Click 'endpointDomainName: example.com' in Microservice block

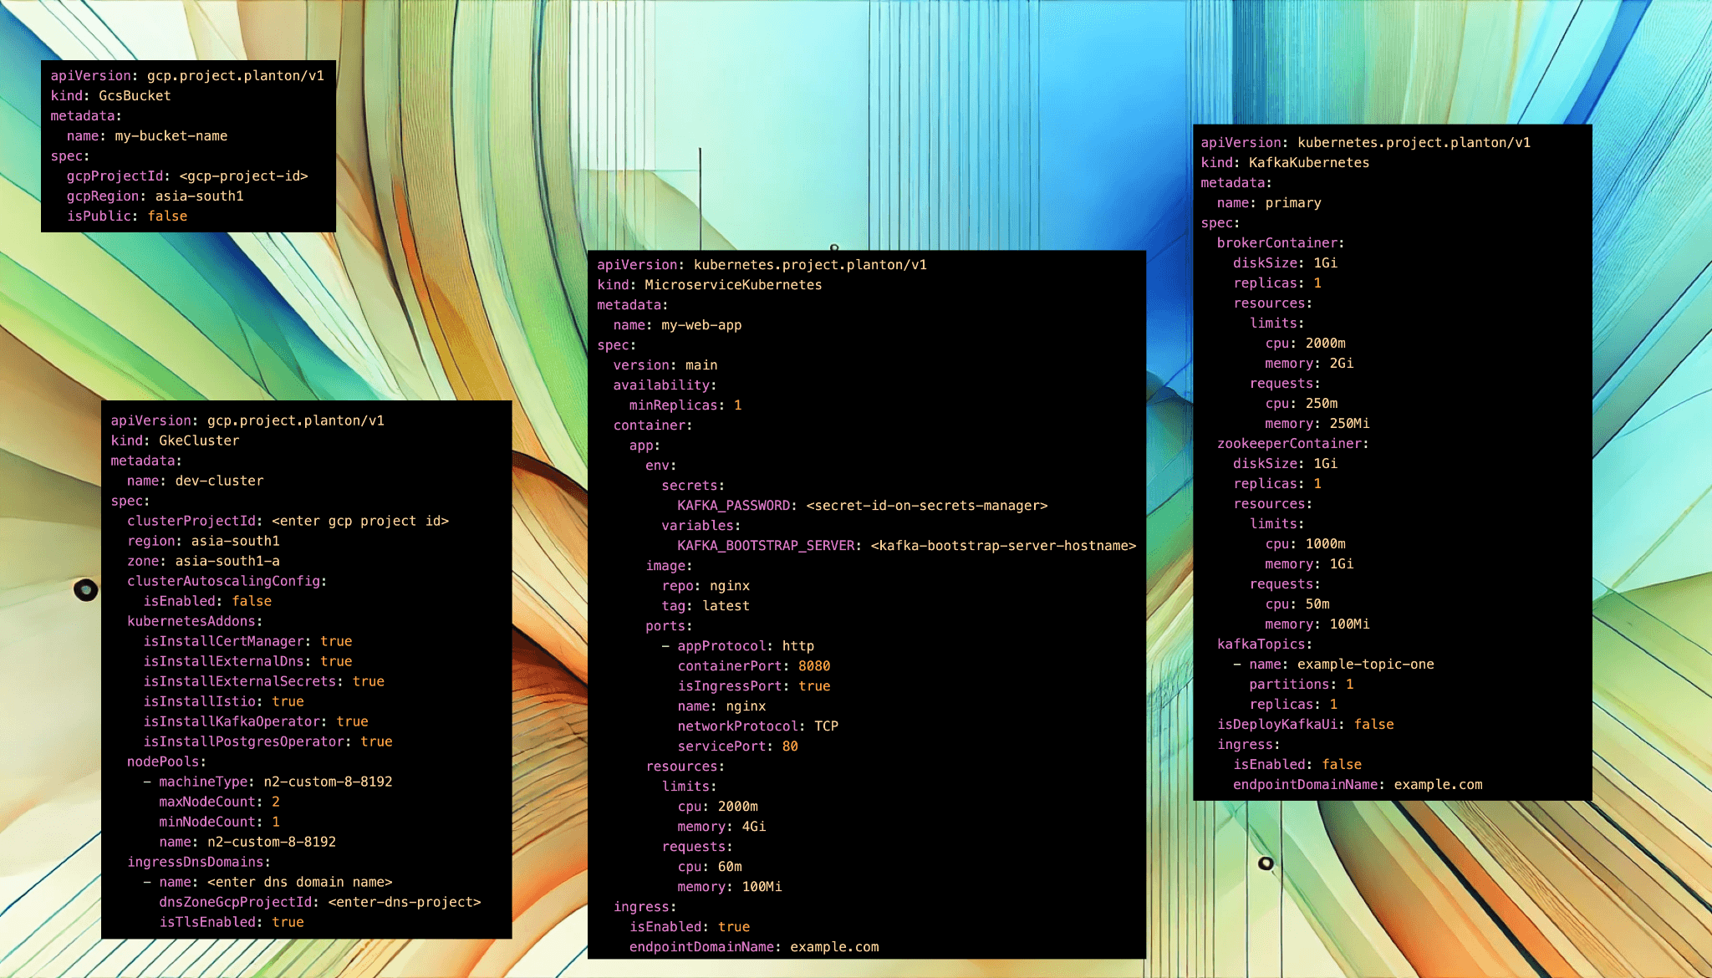tap(754, 947)
